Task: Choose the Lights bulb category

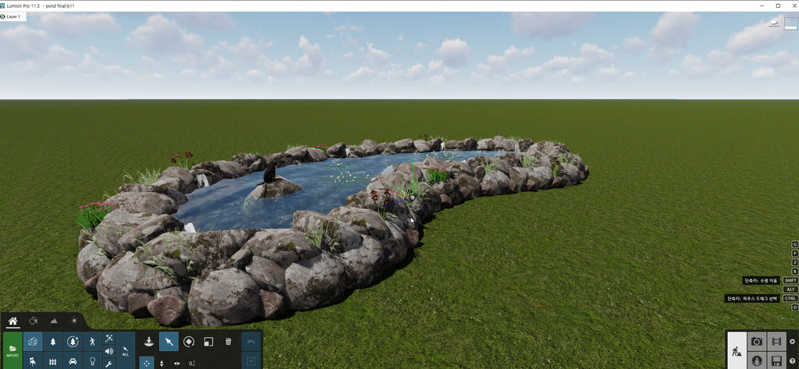Action: click(91, 361)
